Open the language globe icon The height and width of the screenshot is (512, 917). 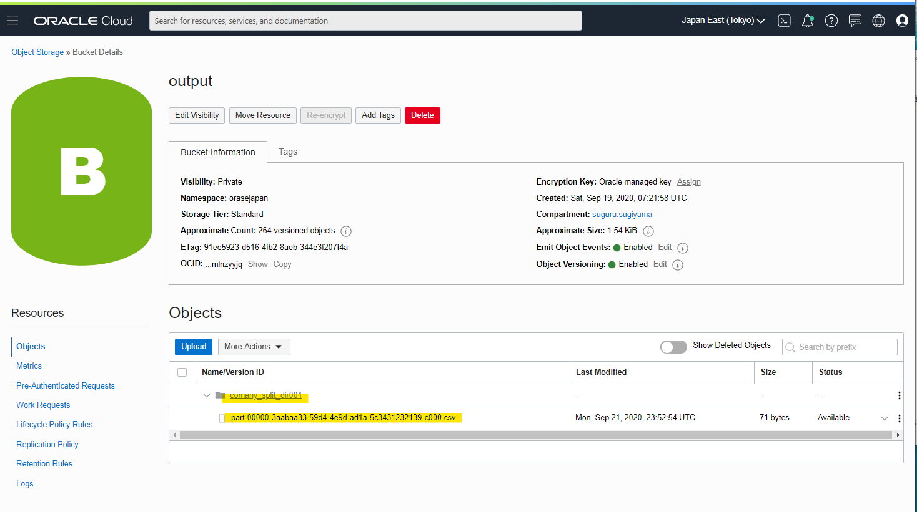(x=878, y=21)
